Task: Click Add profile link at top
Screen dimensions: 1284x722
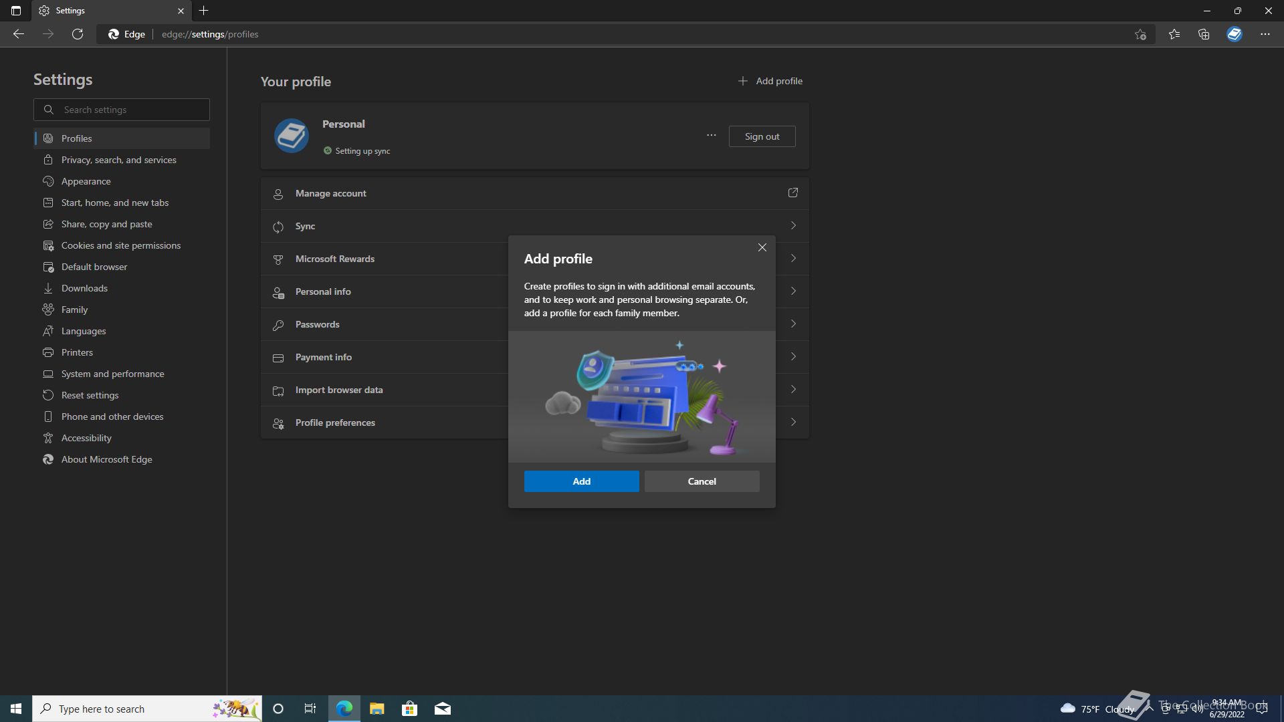Action: click(770, 81)
